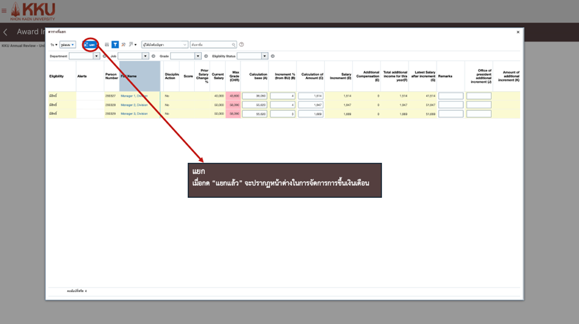The image size is (579, 324).
Task: Expand the Job filter dropdown
Action: coord(145,56)
